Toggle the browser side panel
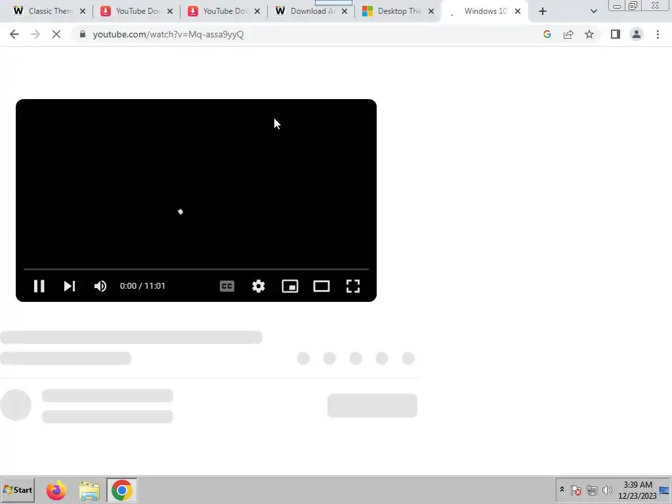This screenshot has height=504, width=672. click(x=616, y=34)
